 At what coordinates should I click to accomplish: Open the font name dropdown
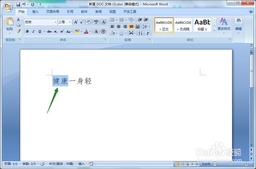click(x=55, y=22)
